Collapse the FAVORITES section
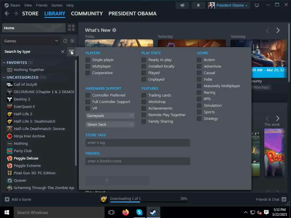The height and width of the screenshot is (218, 291). pos(4,63)
